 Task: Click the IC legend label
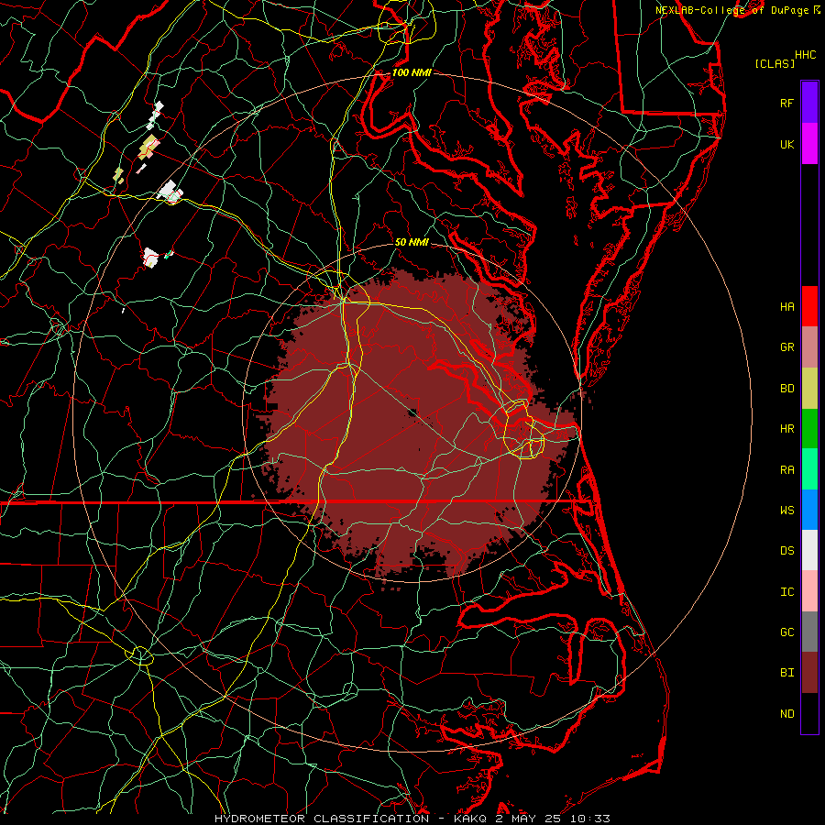click(786, 592)
